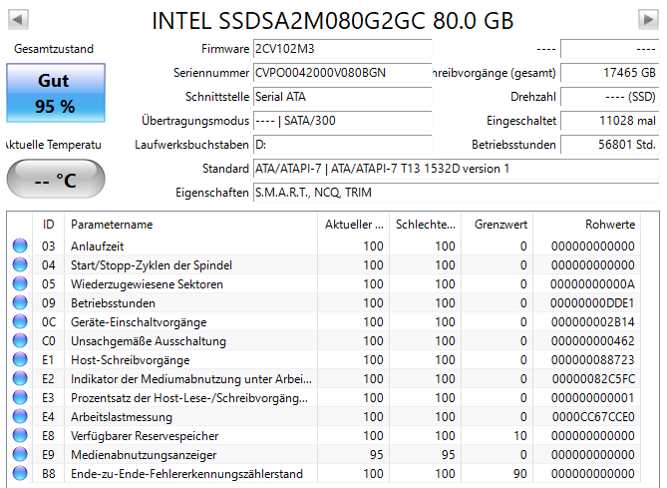The image size is (667, 488).
Task: Click status circle for E3 Prozentsatz row
Action: click(20, 398)
